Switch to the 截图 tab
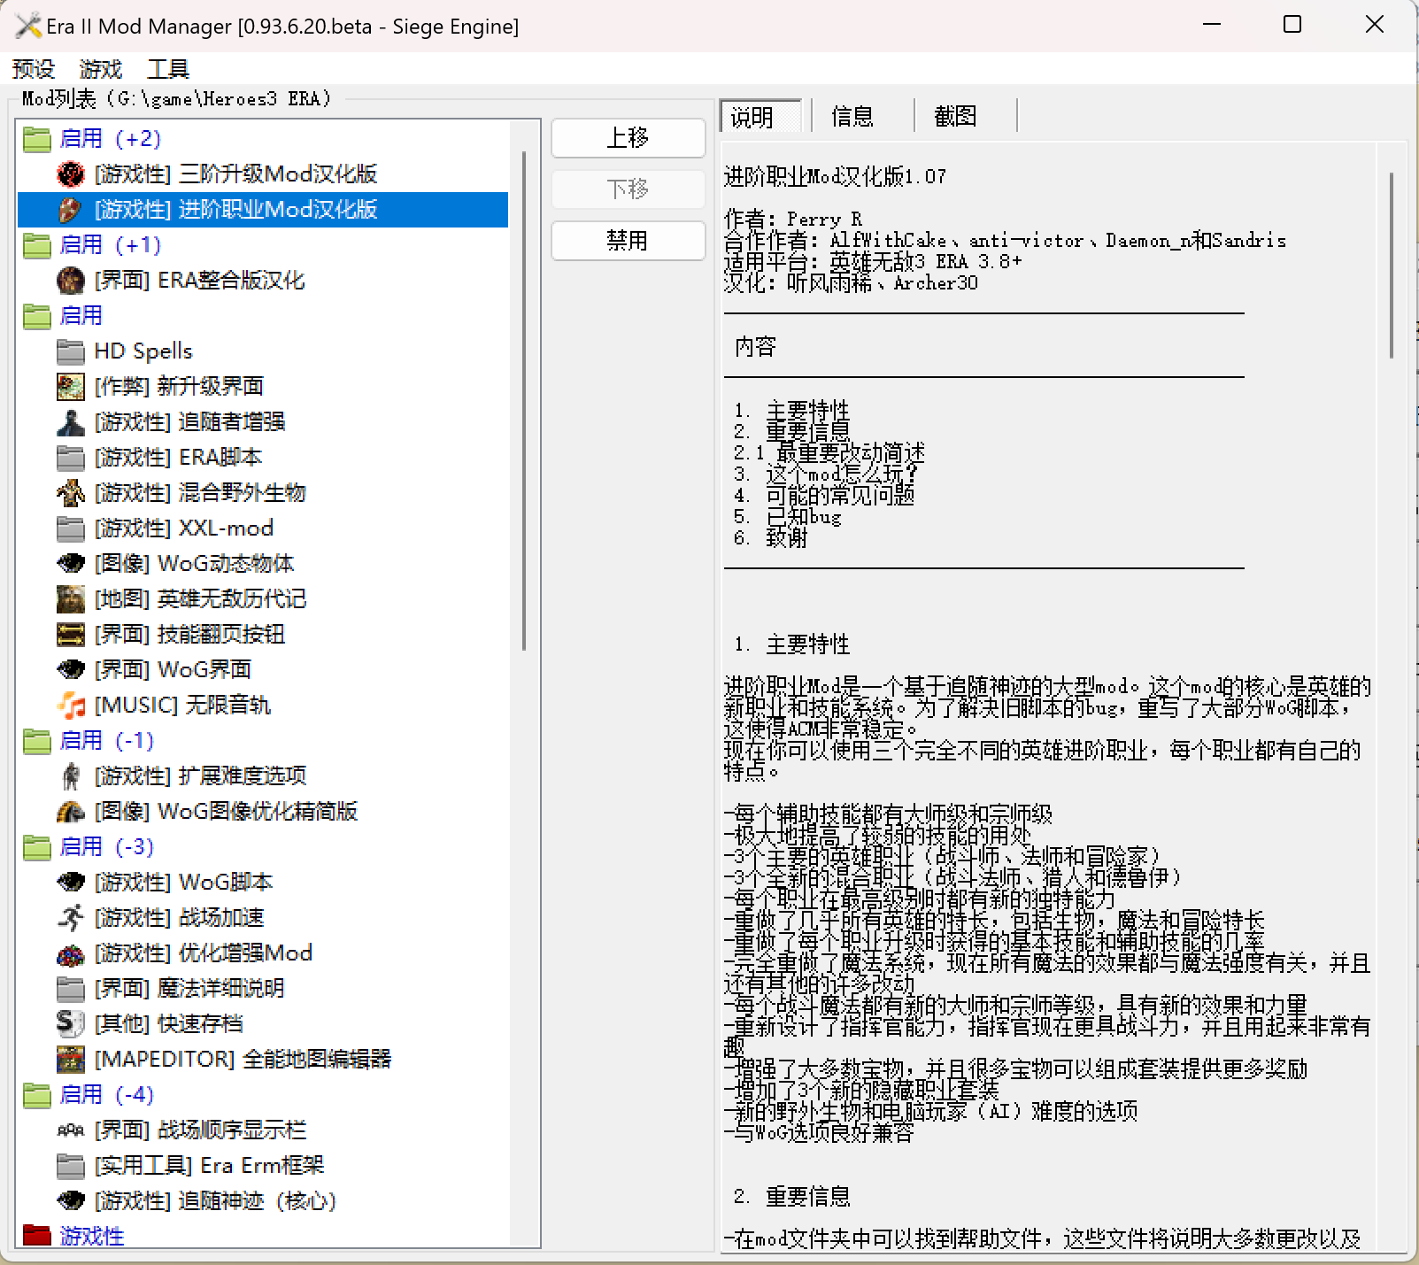Screen dimensions: 1419x1265 tap(956, 117)
